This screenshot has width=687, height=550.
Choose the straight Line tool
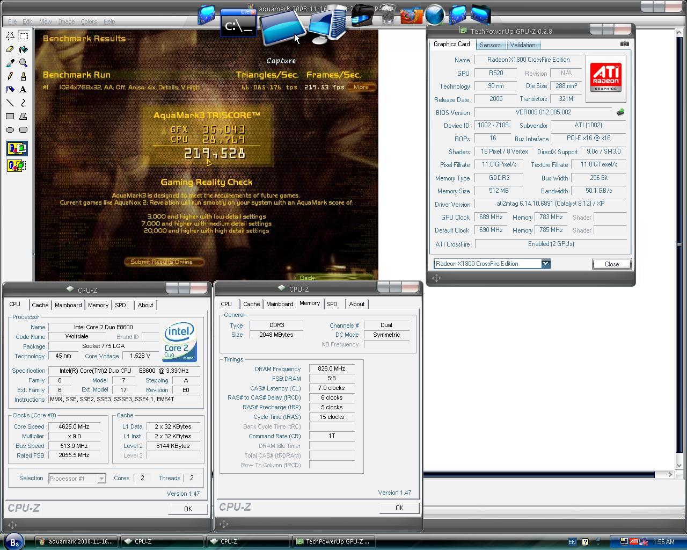pyautogui.click(x=10, y=103)
